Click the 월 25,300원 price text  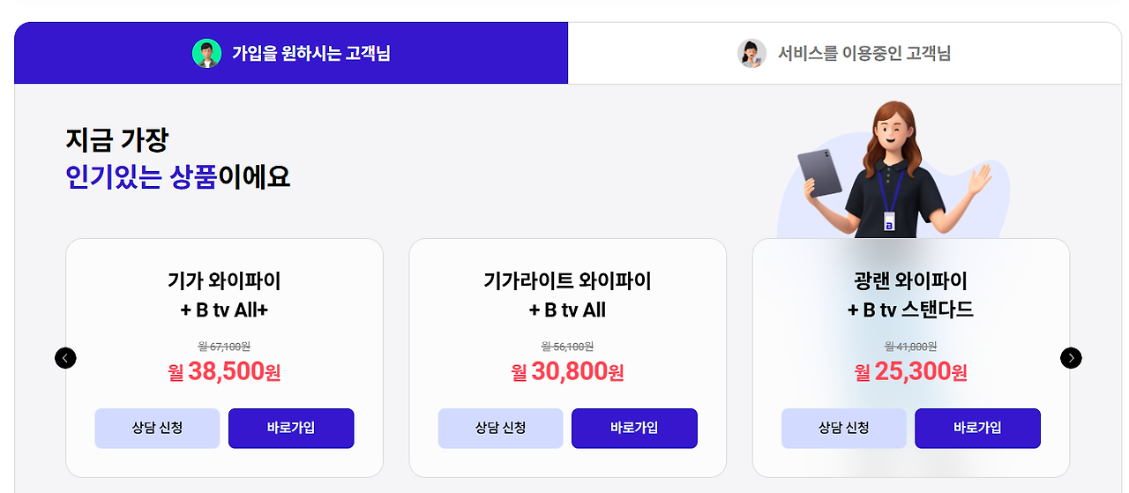coord(910,372)
